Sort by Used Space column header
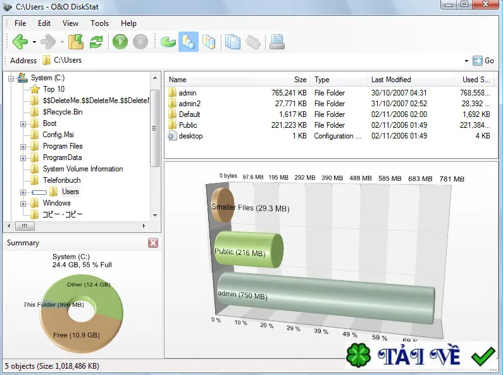503x375 pixels. pyautogui.click(x=476, y=80)
